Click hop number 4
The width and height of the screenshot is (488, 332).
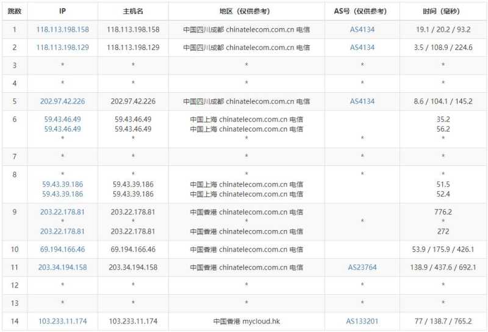click(x=15, y=84)
